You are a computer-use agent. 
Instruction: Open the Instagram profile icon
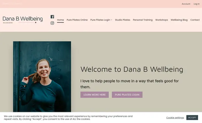52,23
